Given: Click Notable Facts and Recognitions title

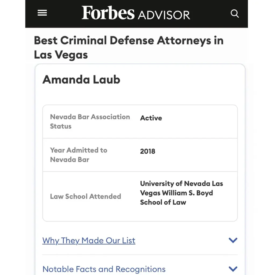Looking at the screenshot, I should click(x=104, y=269).
